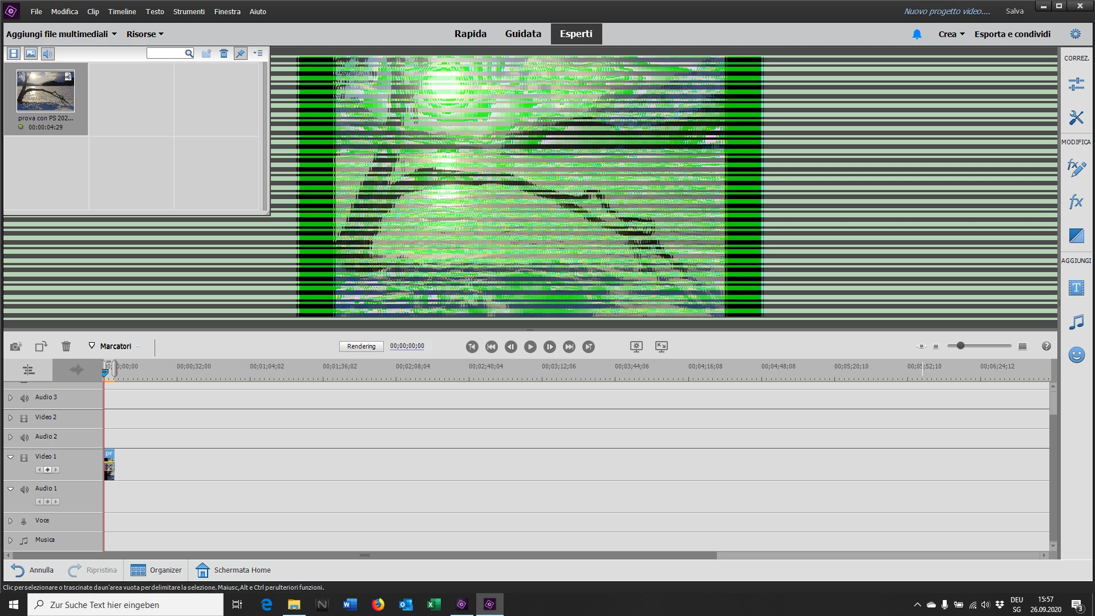Mute the Audio 3 track speaker
Image resolution: width=1095 pixels, height=616 pixels.
pyautogui.click(x=24, y=398)
